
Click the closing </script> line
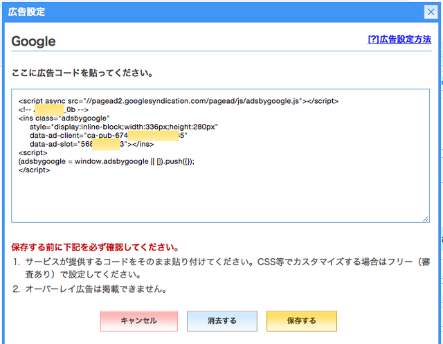(34, 170)
